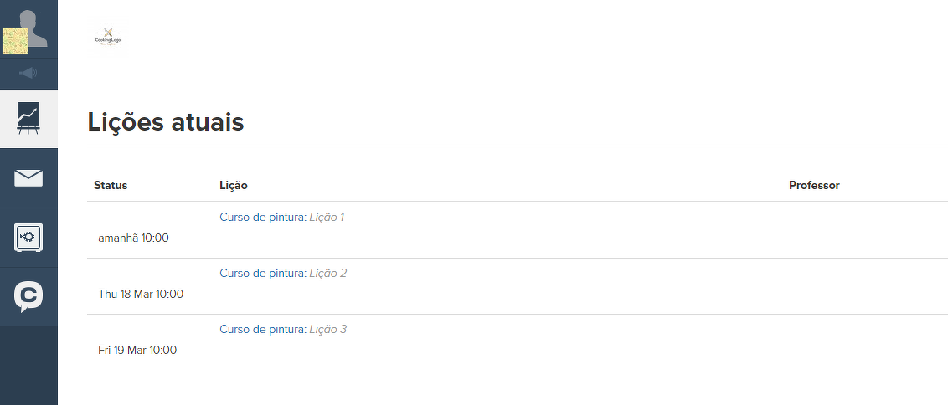
Task: Open Curso de pintura link for Lição 3
Action: [261, 330]
